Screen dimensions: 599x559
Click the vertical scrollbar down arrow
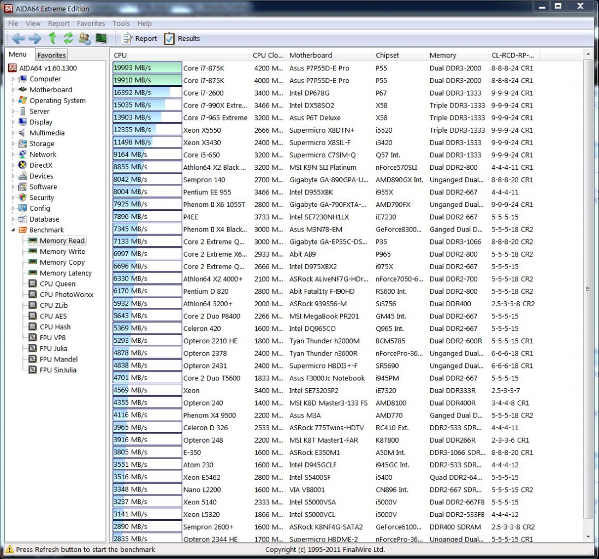click(x=588, y=537)
